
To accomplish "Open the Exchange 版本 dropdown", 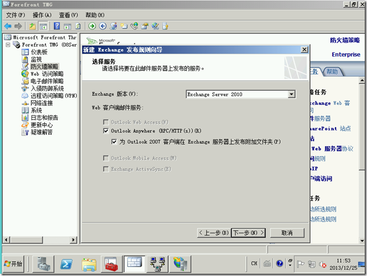I will coord(291,95).
